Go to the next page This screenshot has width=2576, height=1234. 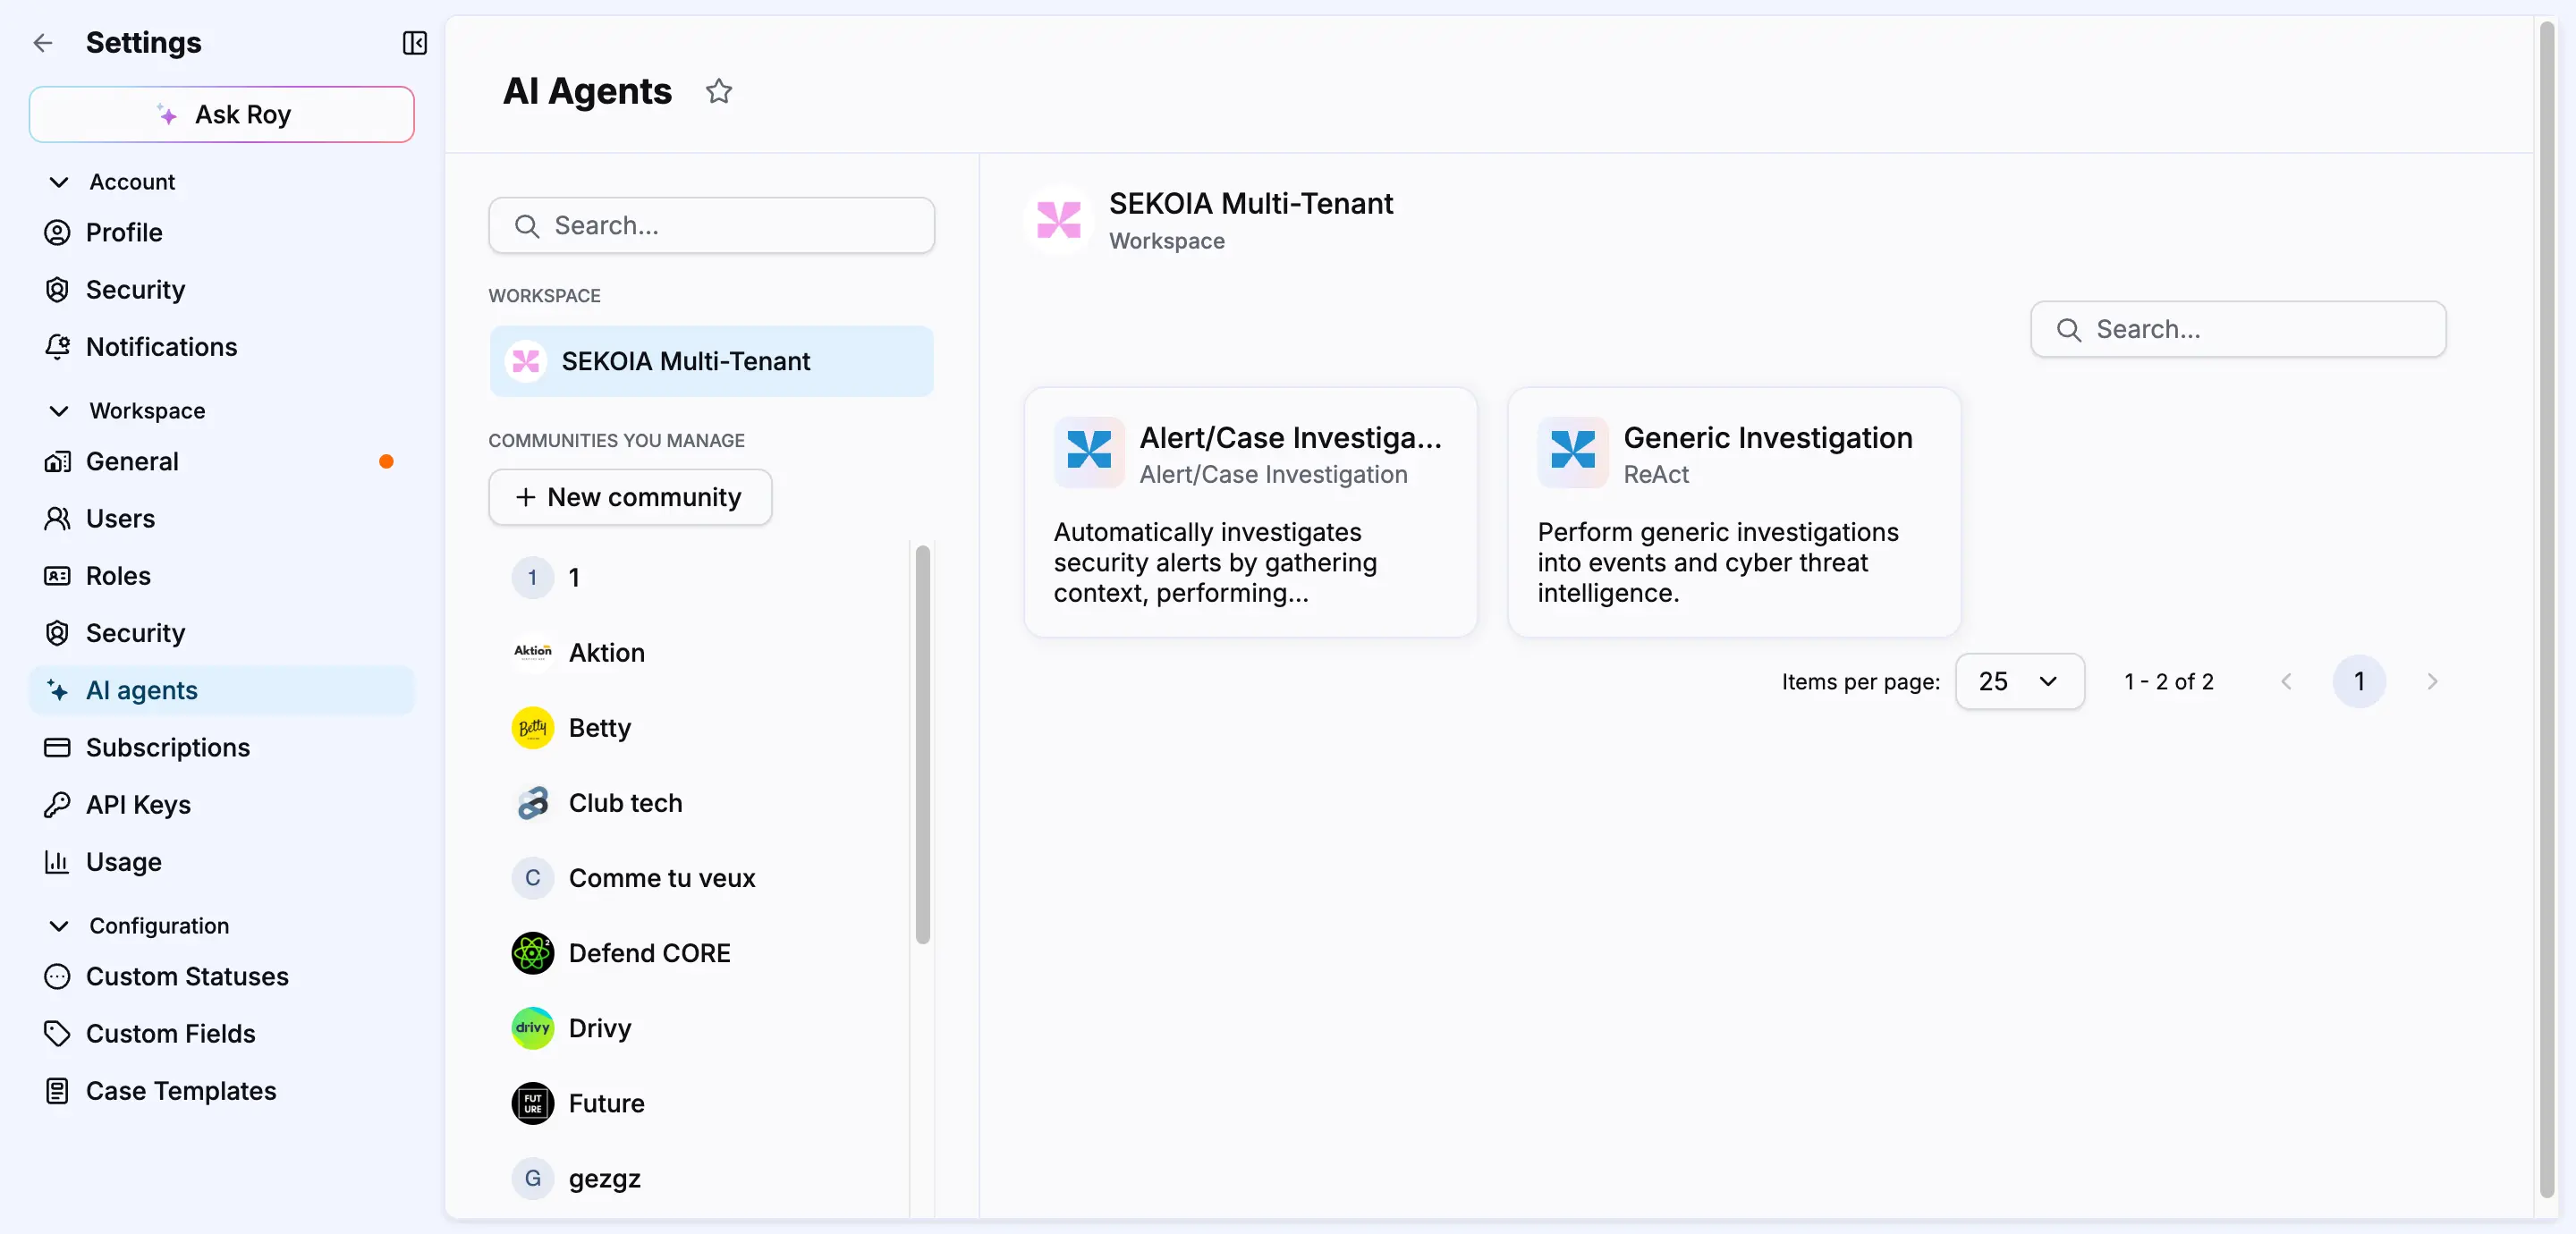click(2432, 681)
